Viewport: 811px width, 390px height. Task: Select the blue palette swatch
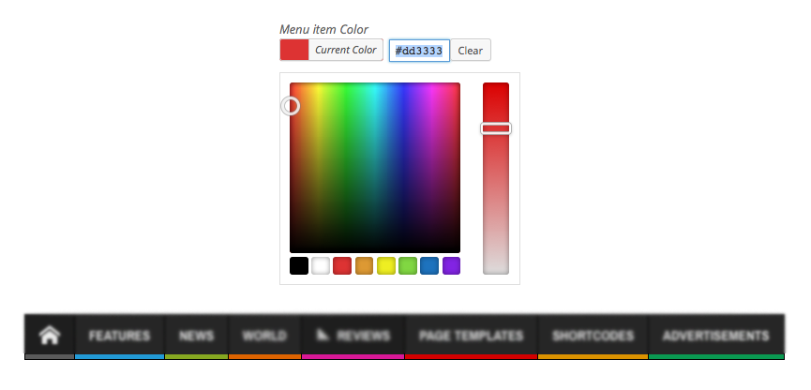[429, 266]
